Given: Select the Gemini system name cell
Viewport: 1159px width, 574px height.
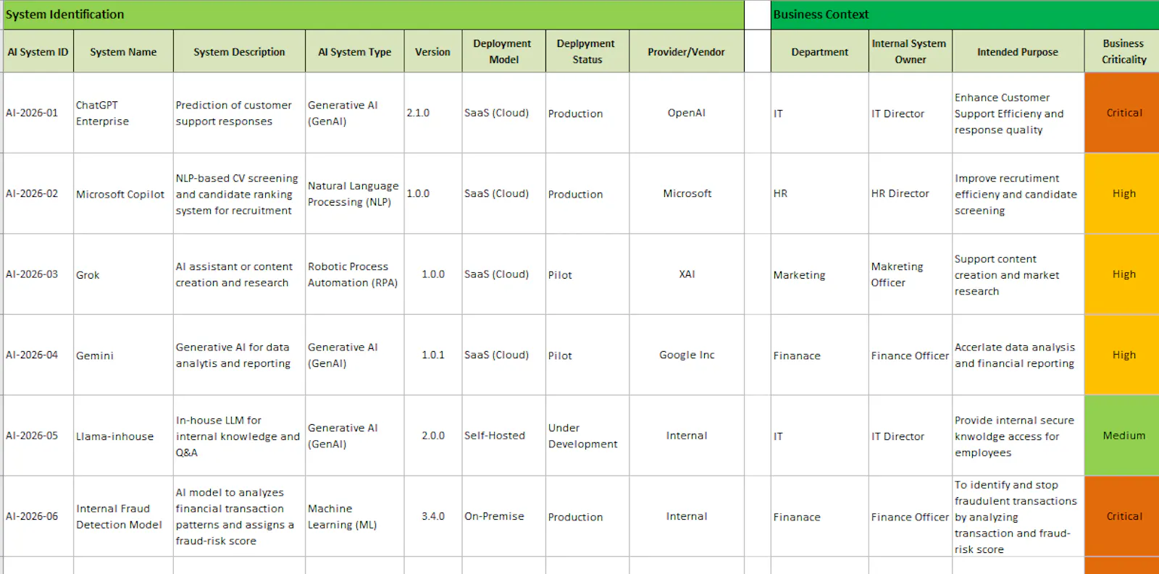Looking at the screenshot, I should [x=123, y=355].
